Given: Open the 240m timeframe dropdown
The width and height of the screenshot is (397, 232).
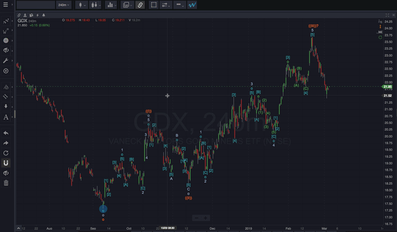Looking at the screenshot, I should (x=64, y=5).
